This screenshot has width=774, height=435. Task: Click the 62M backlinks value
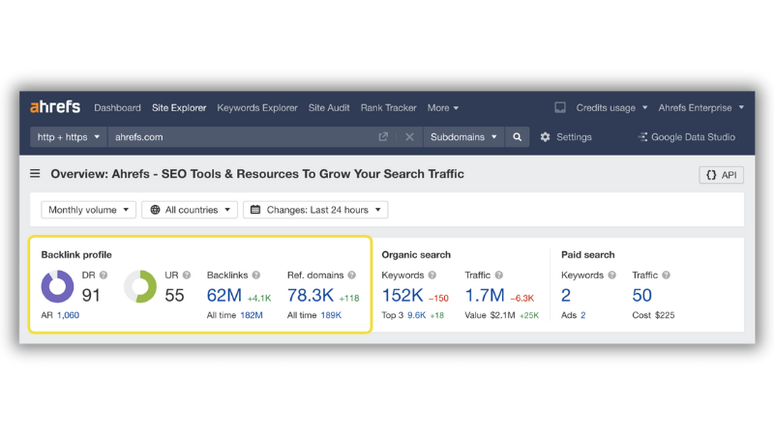(224, 295)
